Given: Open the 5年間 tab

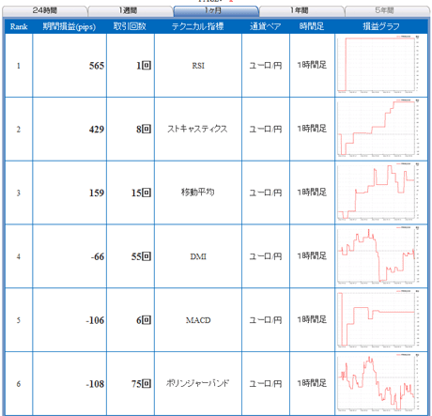Looking at the screenshot, I should [387, 11].
